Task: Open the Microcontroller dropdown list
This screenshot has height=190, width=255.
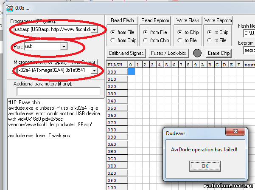Action: pyautogui.click(x=94, y=71)
